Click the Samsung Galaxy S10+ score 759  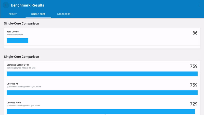pyautogui.click(x=194, y=66)
